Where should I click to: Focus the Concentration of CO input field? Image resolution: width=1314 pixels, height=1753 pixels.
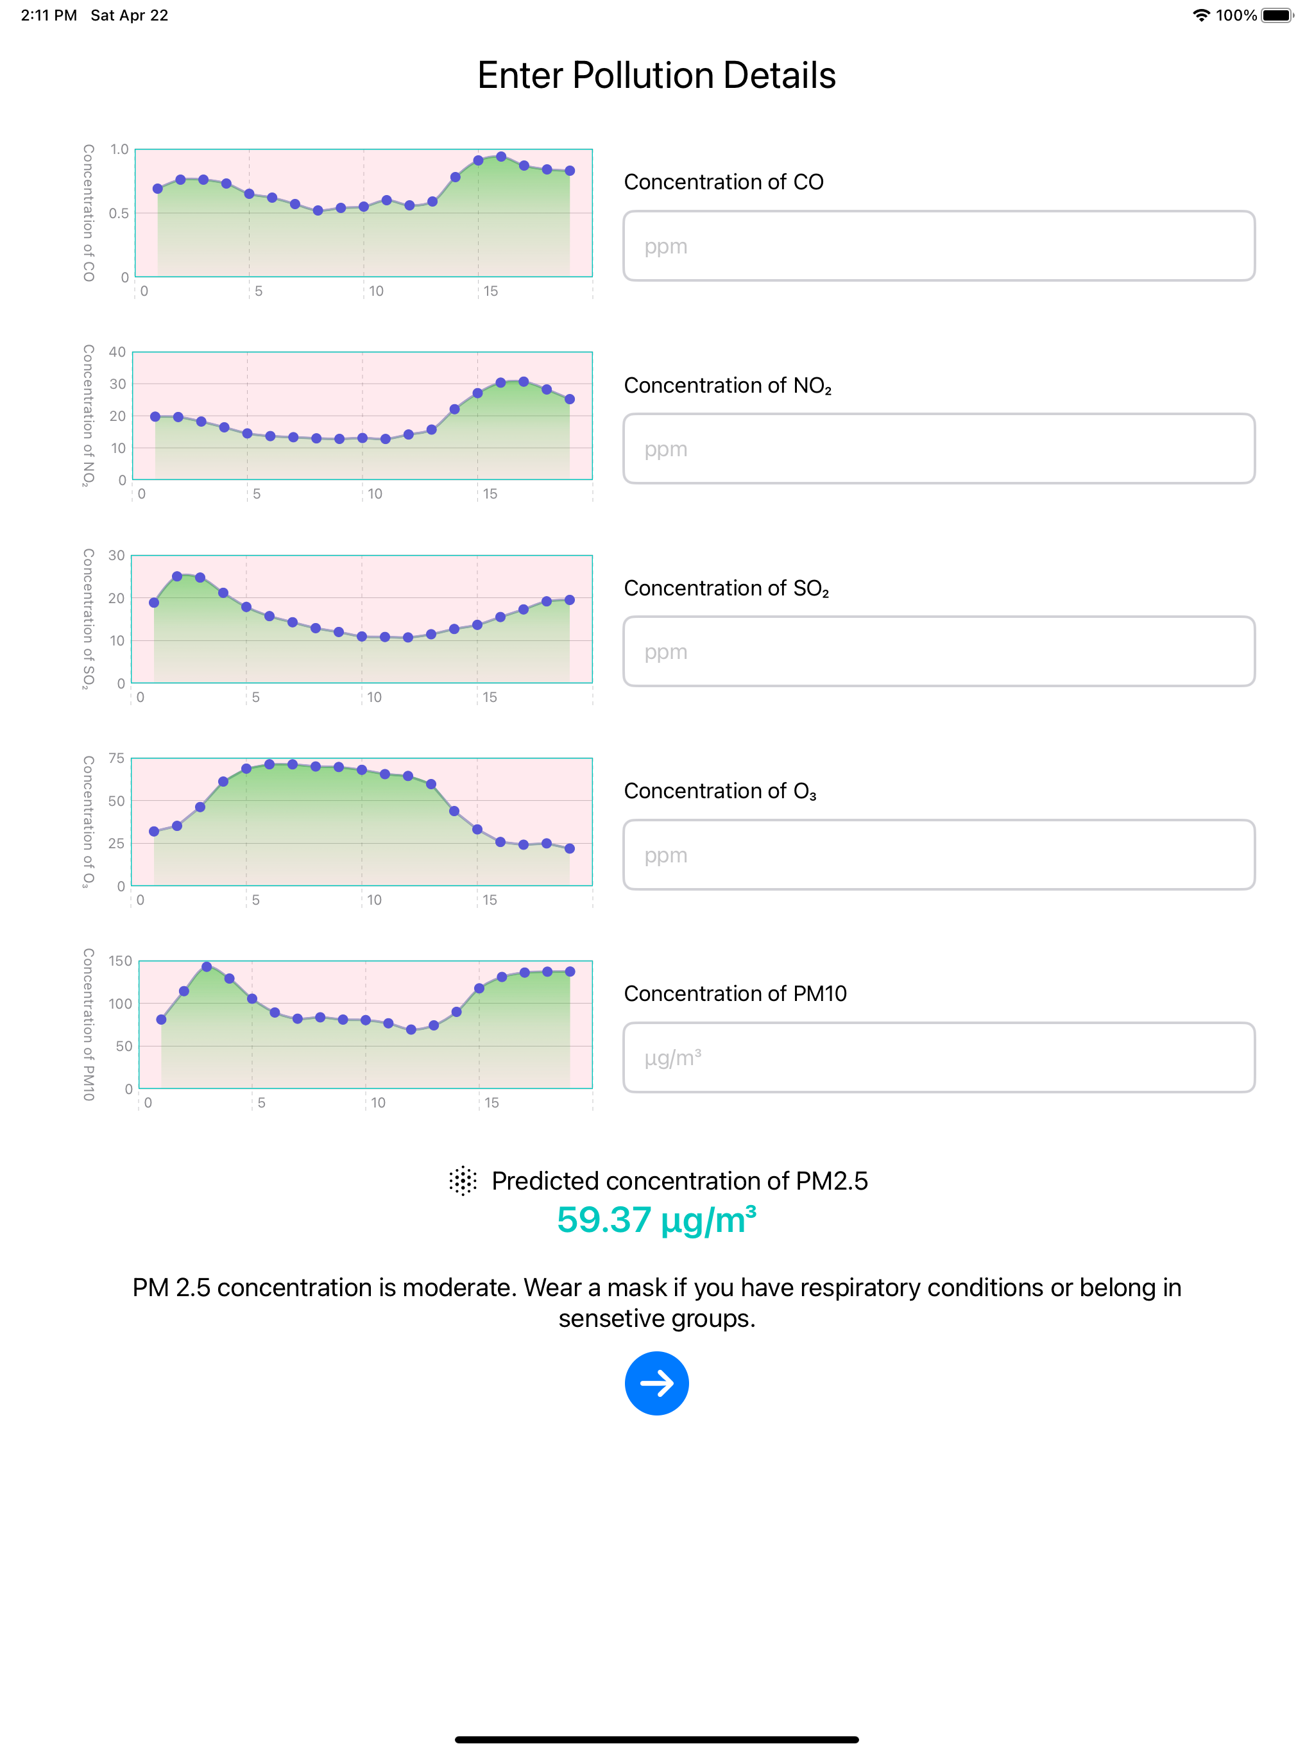coord(939,246)
